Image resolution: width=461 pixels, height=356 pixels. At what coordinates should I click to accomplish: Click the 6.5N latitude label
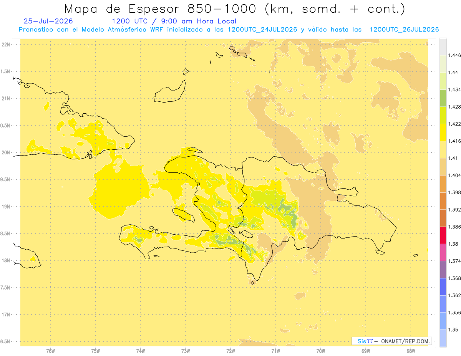[5, 341]
